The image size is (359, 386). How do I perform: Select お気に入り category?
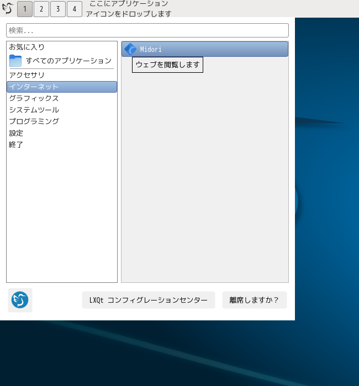(62, 47)
